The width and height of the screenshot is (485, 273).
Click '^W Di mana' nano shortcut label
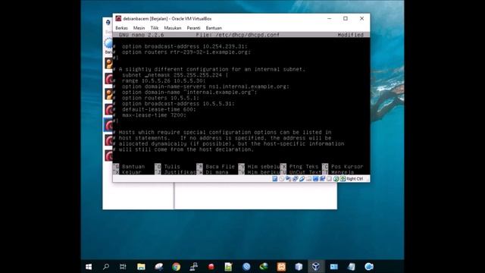(212, 172)
